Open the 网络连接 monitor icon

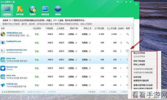pyautogui.click(x=45, y=9)
